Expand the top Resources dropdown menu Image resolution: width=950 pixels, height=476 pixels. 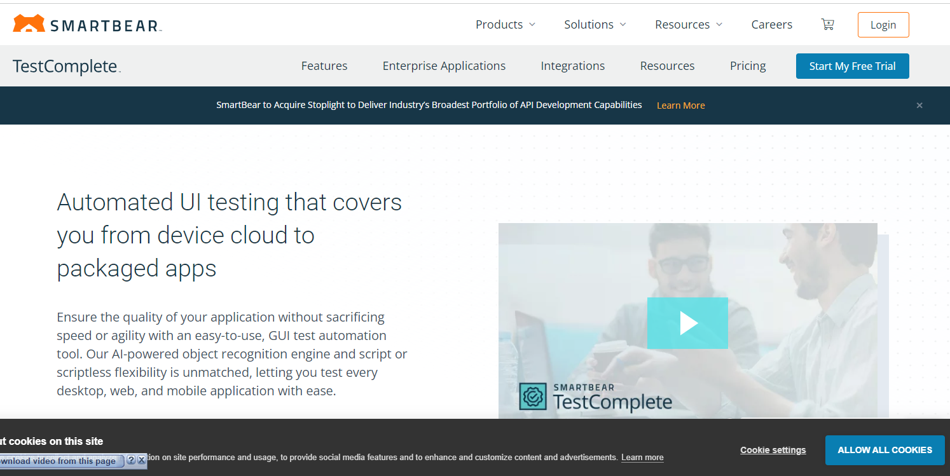(x=689, y=25)
